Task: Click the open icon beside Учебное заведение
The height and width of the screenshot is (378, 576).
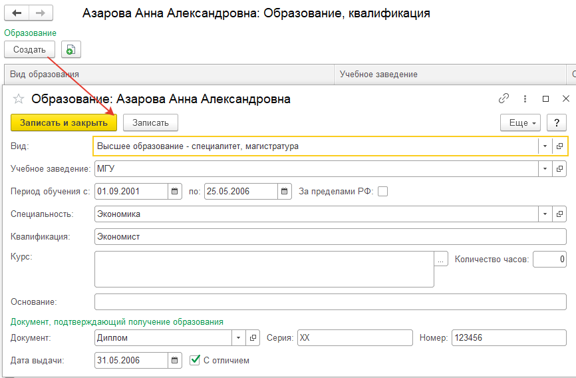Action: click(559, 168)
